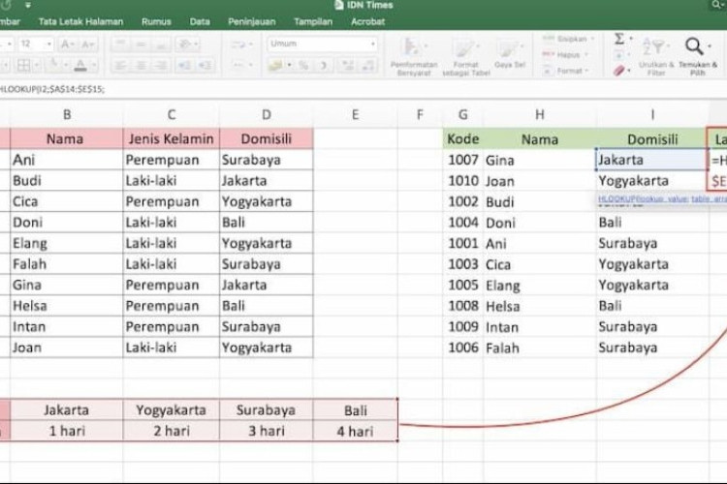Click the Clear eraser icon
The image size is (727, 484).
tap(619, 71)
